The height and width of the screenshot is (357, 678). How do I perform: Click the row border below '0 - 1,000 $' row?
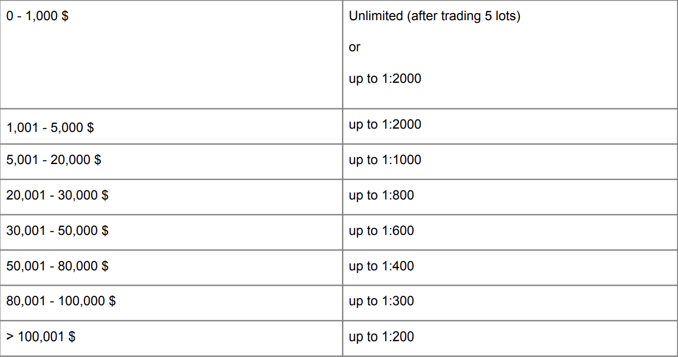[x=171, y=108]
